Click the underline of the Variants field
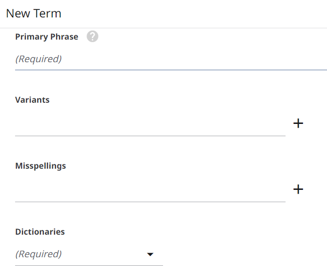 150,136
